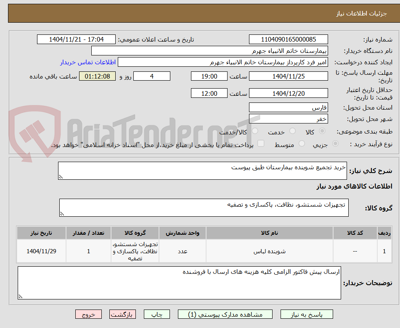400x328 pixels.
Task: Click the resize handle of شرح کلی نیاز box
Action: (x=61, y=177)
